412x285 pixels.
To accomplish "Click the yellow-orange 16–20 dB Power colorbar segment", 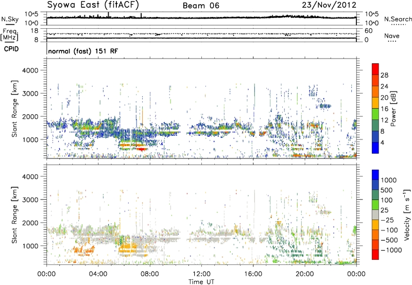I will [375, 103].
